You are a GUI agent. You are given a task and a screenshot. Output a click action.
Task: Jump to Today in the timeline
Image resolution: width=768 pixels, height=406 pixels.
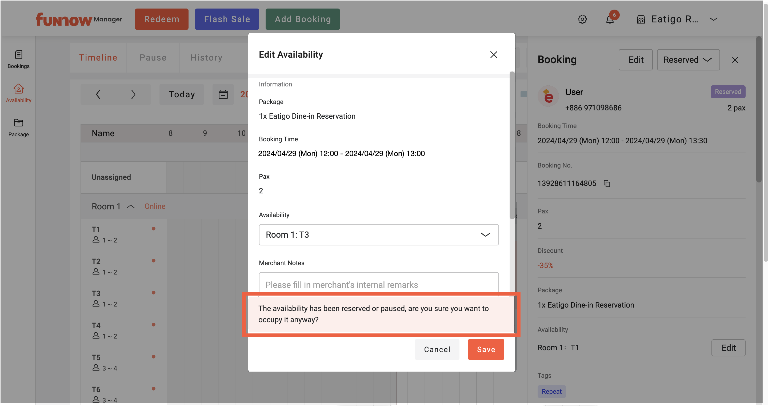point(182,94)
